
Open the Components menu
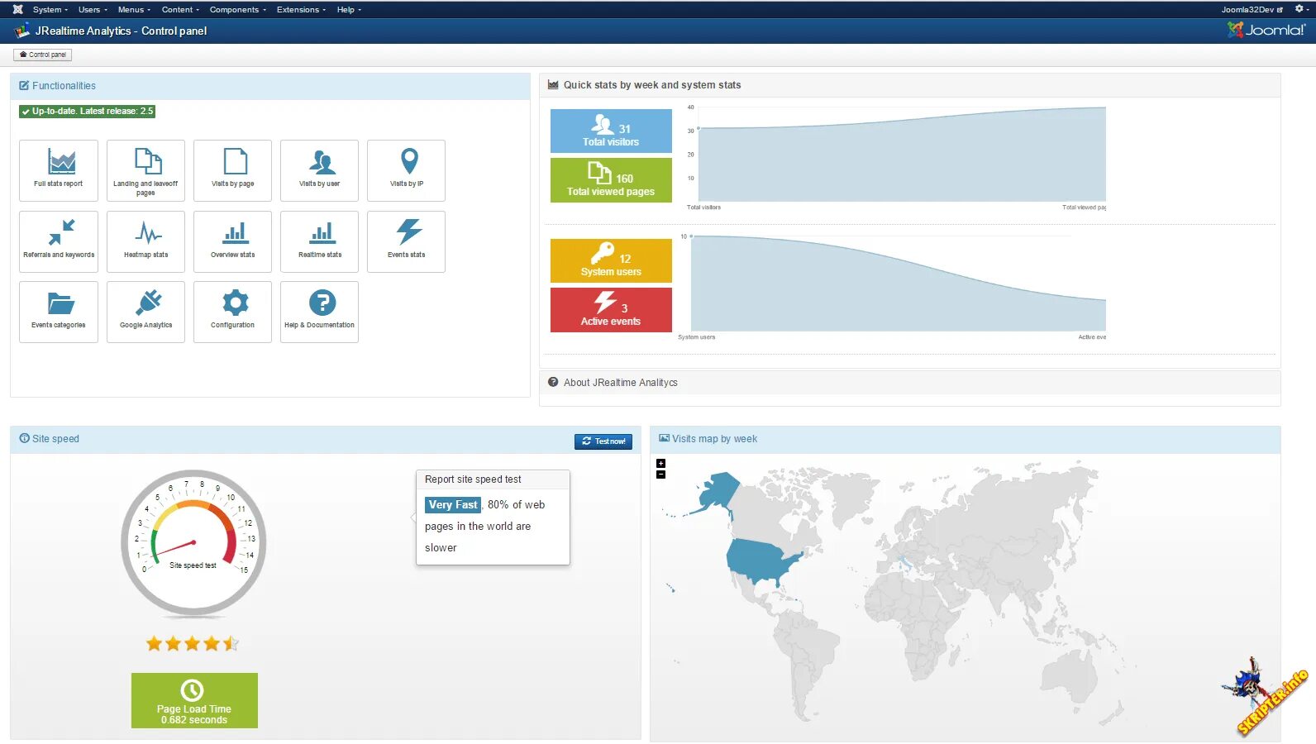pos(237,10)
